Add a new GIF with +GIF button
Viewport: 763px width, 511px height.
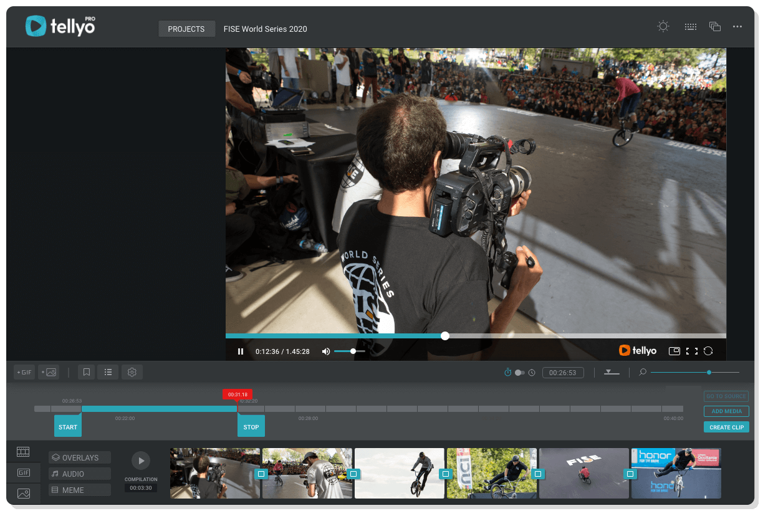pos(24,372)
